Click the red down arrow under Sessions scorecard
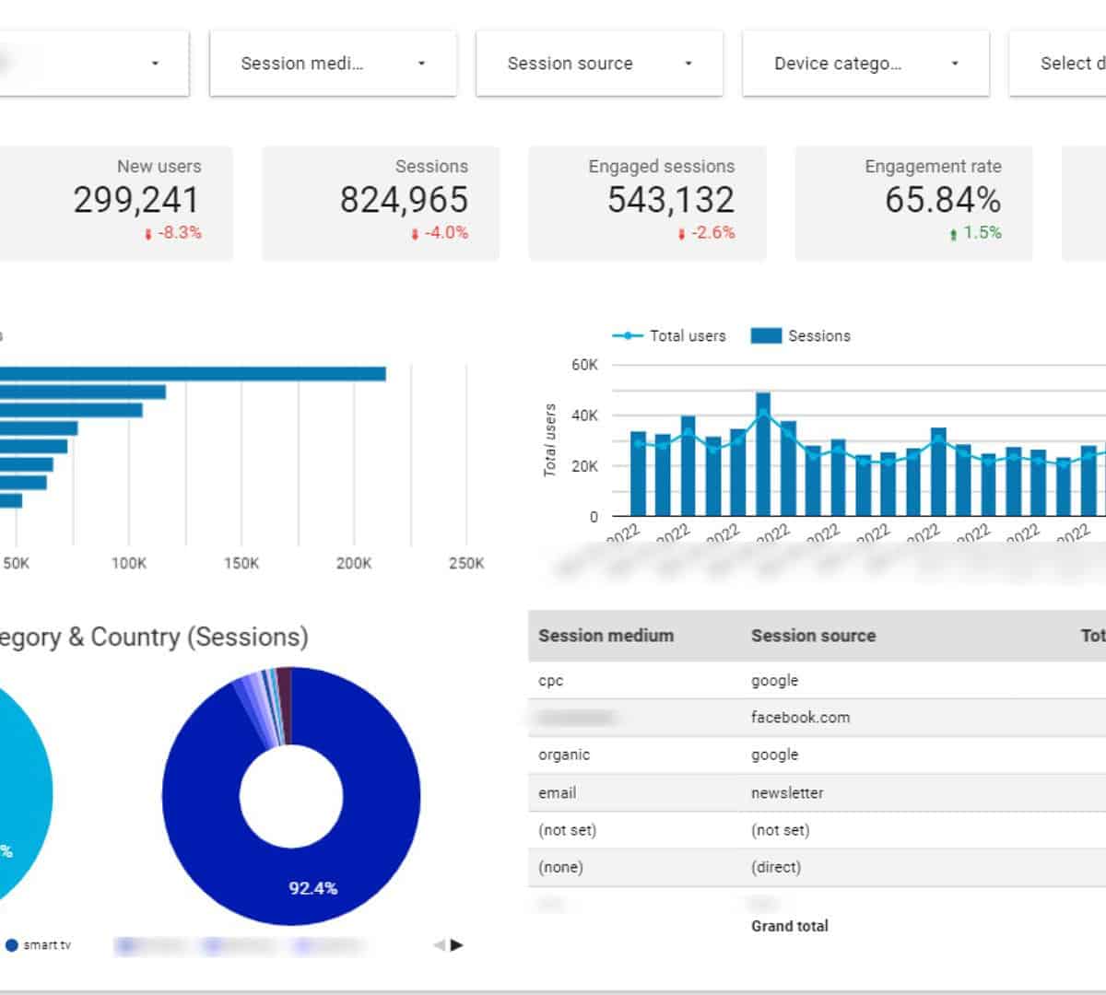The width and height of the screenshot is (1106, 995). [415, 235]
